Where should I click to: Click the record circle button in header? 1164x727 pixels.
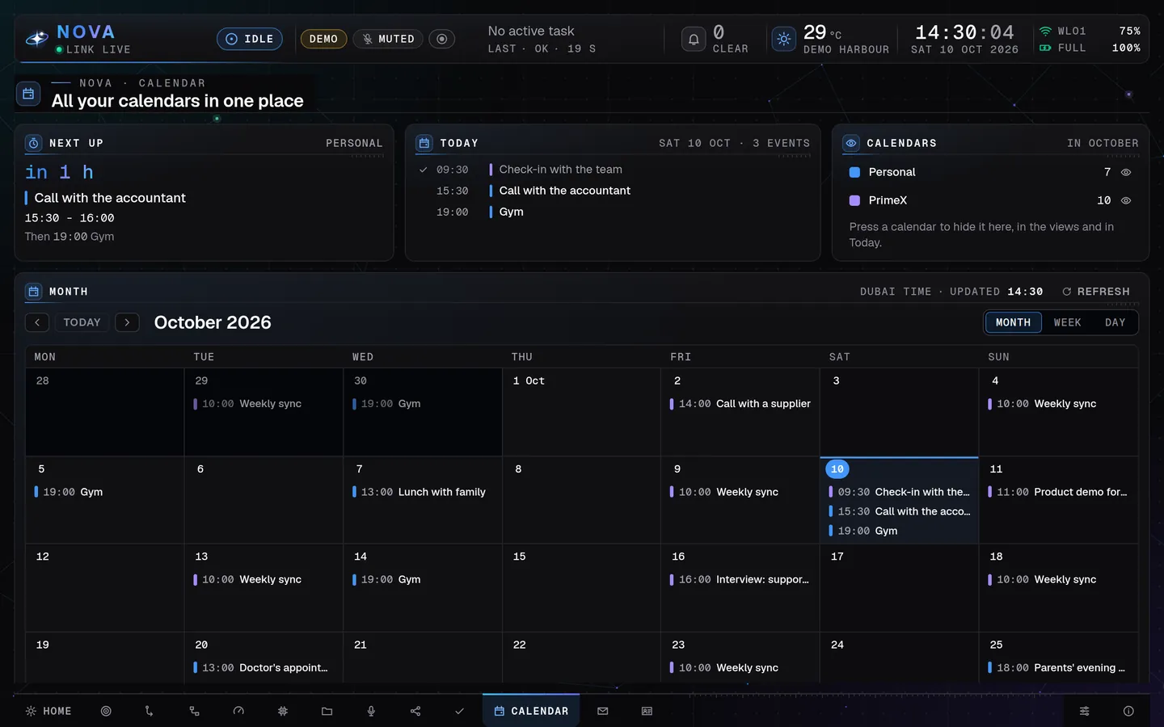pos(441,39)
